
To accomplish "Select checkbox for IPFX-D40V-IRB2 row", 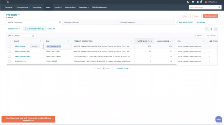I will coord(9,51).
